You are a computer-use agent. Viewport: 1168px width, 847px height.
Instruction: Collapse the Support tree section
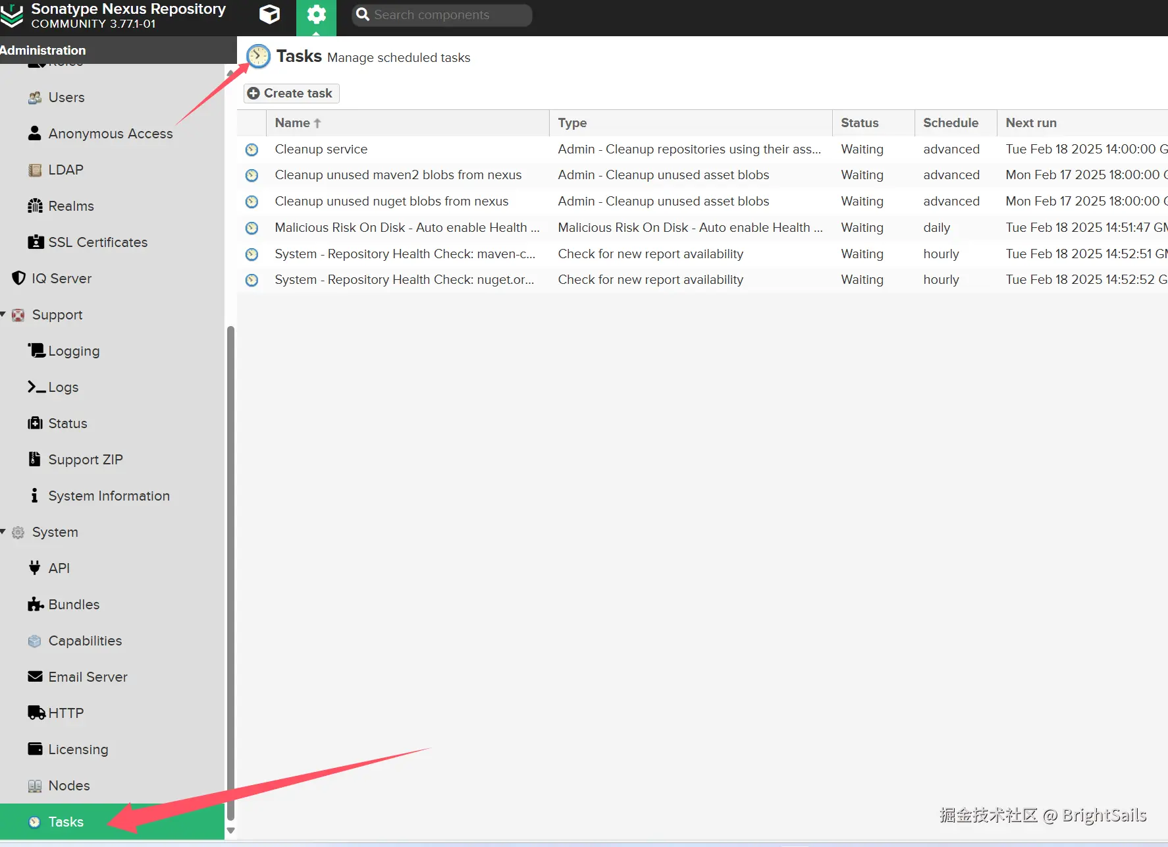(x=3, y=315)
